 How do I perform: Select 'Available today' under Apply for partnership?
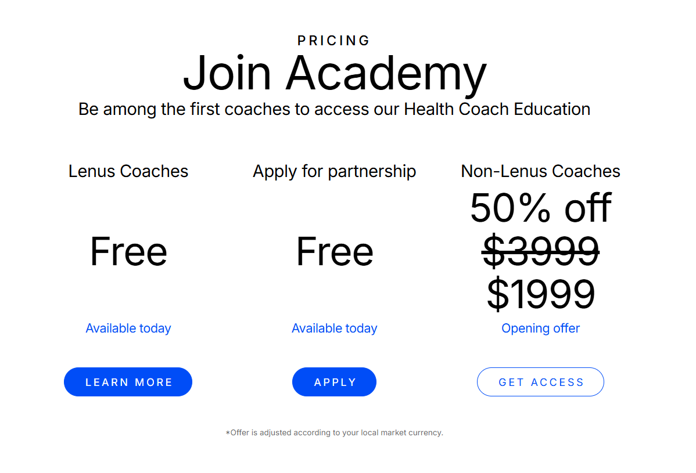point(335,328)
